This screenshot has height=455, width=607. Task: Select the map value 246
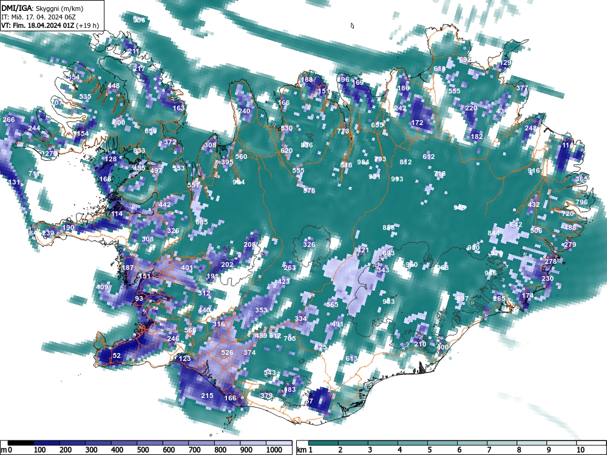[173, 338]
